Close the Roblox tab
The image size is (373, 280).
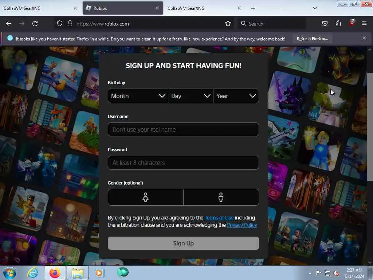157,8
